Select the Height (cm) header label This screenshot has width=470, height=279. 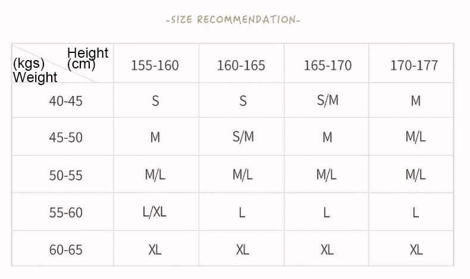[x=87, y=58]
